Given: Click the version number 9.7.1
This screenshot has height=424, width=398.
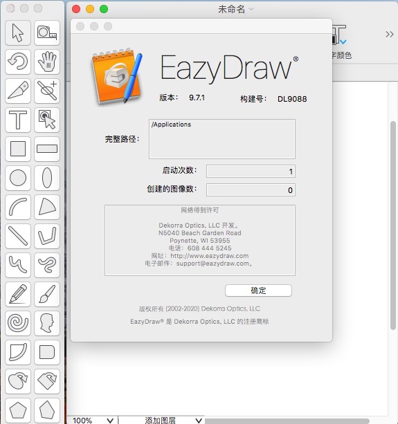Looking at the screenshot, I should tap(197, 98).
